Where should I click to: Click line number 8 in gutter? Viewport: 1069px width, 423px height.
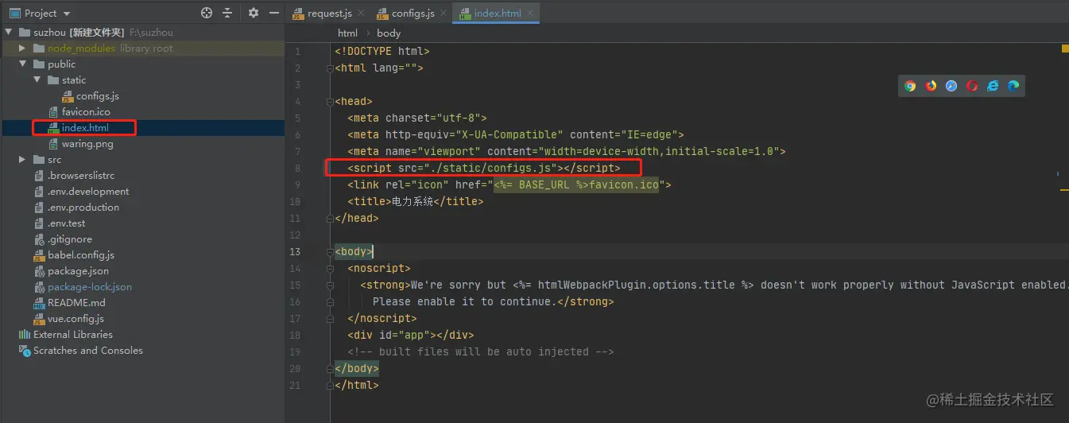click(x=296, y=169)
